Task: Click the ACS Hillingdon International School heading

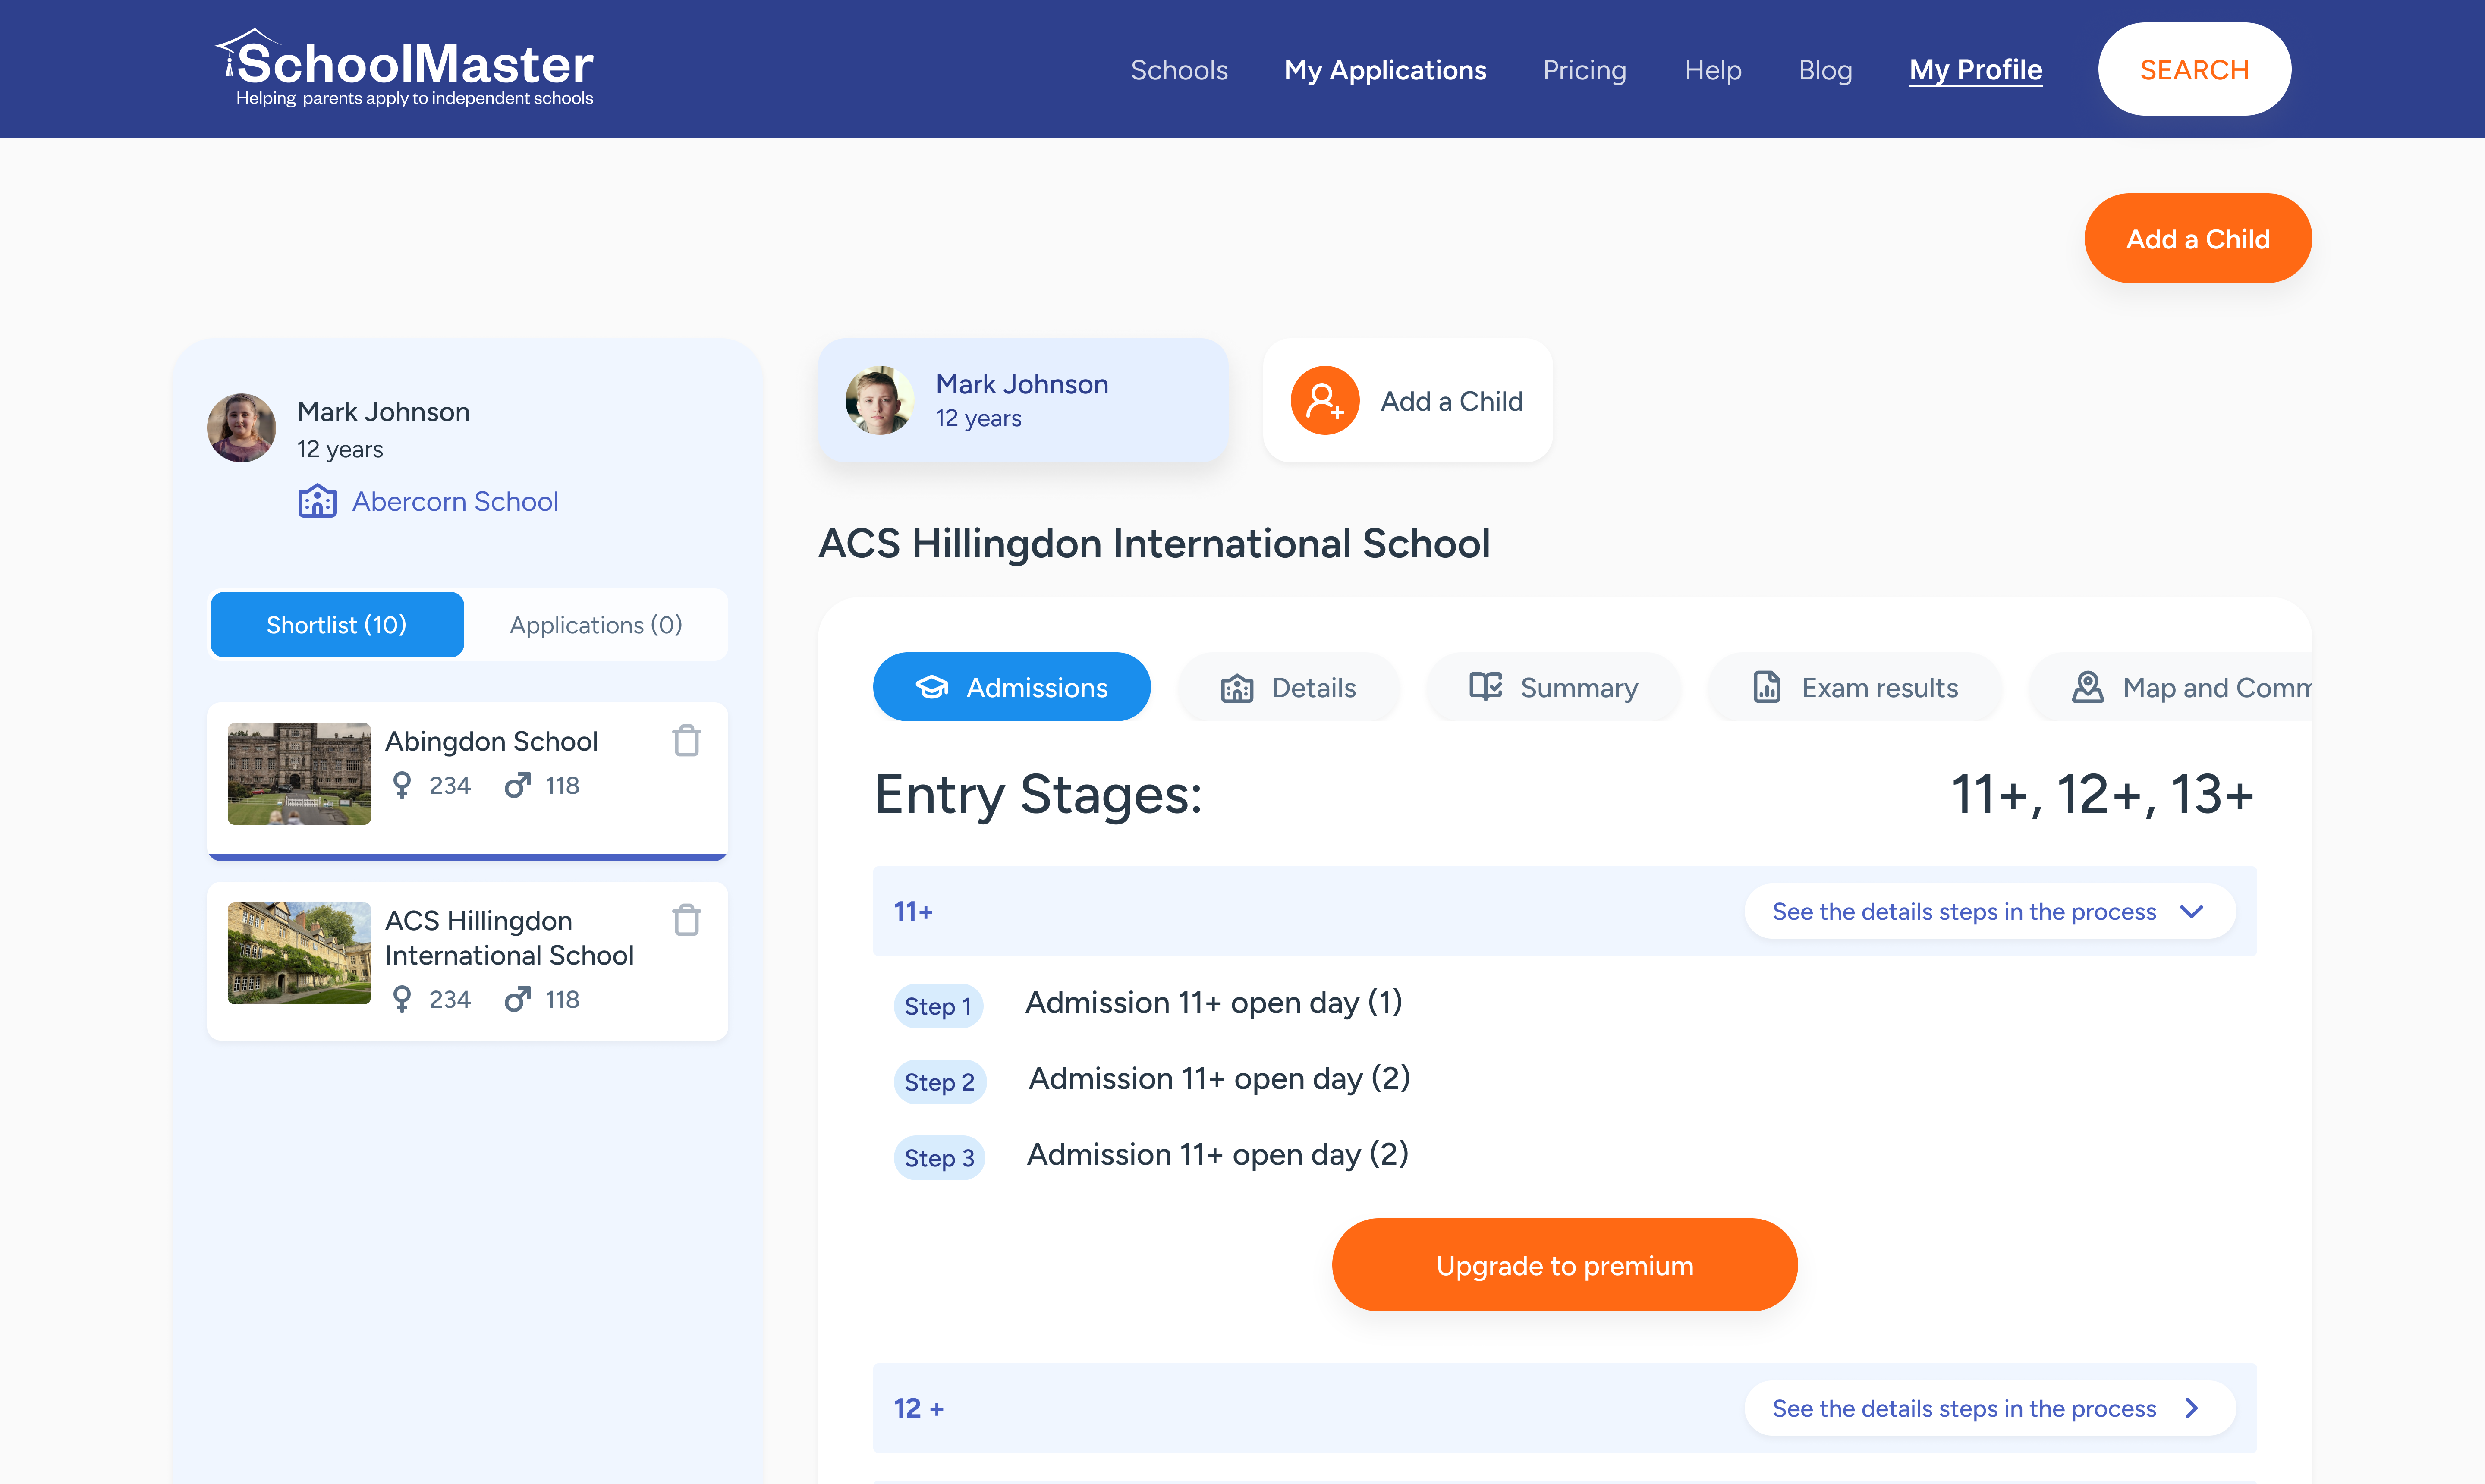Action: [x=1155, y=544]
